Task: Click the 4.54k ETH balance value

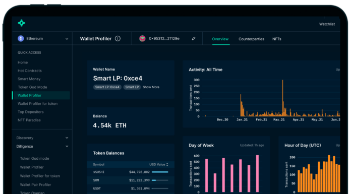Action: coord(110,125)
